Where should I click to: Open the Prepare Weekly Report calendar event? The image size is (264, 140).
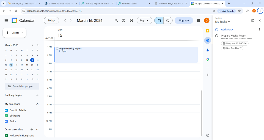tap(126, 55)
